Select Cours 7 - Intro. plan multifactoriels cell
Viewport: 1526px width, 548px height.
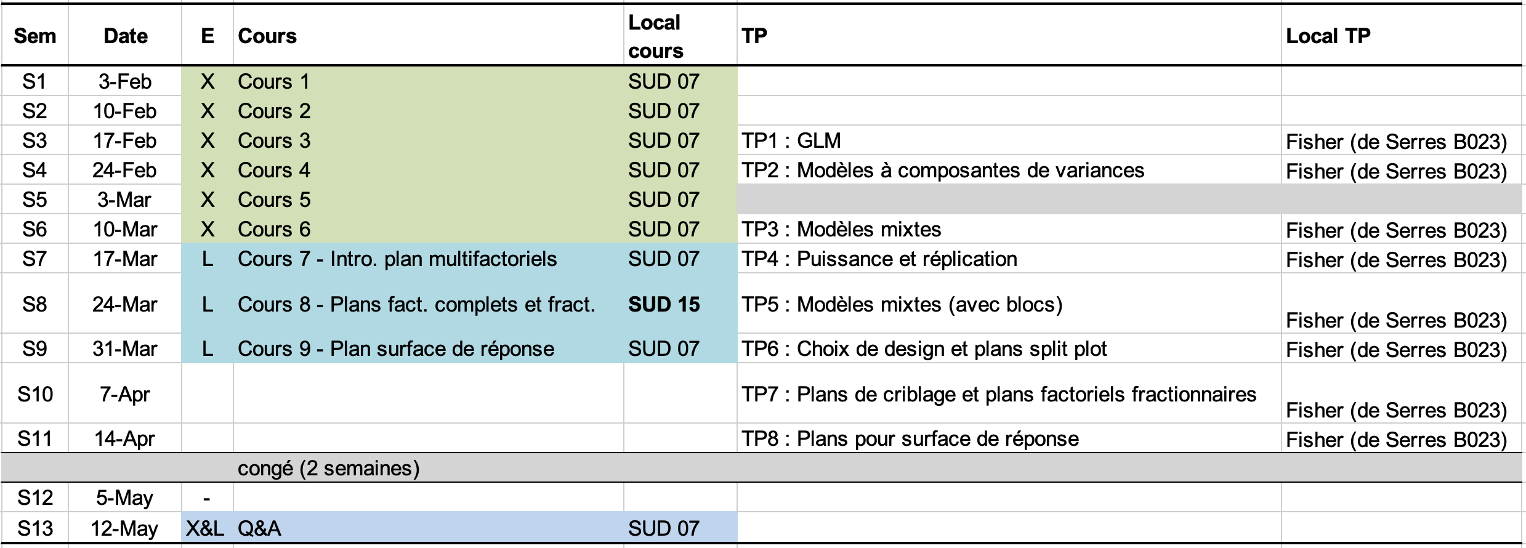tap(397, 259)
